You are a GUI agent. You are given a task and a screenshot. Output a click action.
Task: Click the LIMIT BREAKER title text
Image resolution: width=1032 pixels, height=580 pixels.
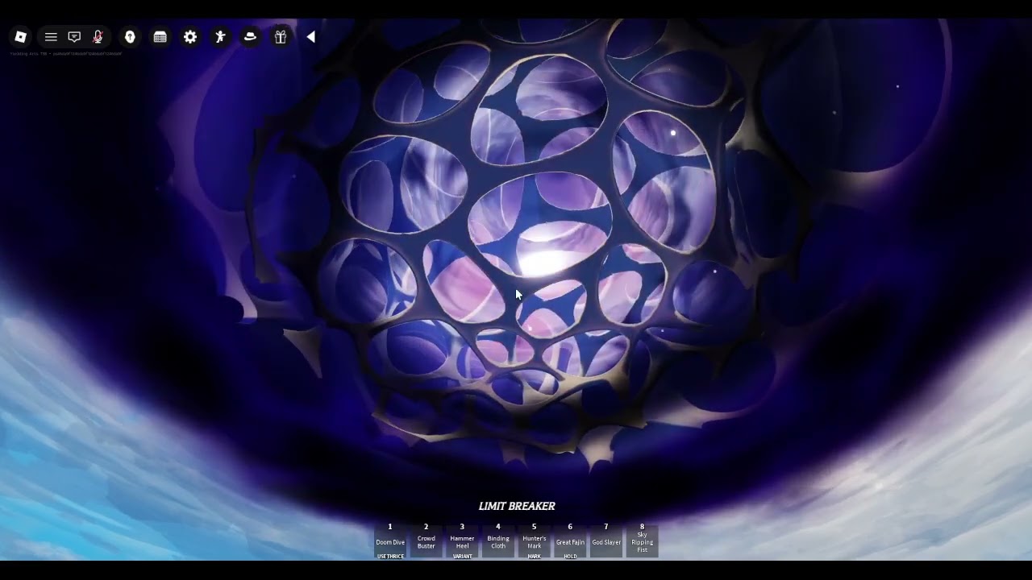[517, 506]
